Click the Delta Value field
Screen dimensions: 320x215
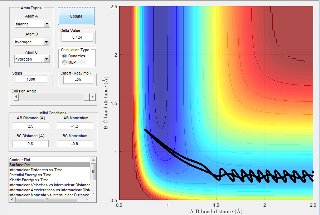tap(77, 37)
